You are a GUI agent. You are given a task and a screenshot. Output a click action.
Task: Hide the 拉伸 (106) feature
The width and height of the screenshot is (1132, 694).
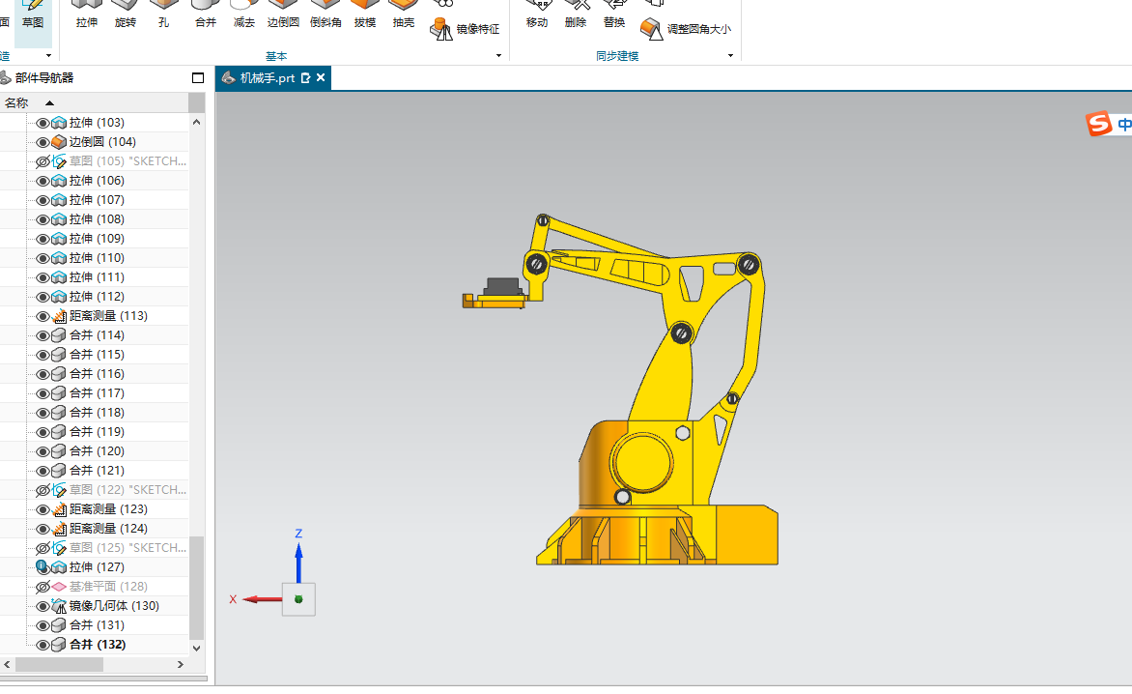coord(42,182)
